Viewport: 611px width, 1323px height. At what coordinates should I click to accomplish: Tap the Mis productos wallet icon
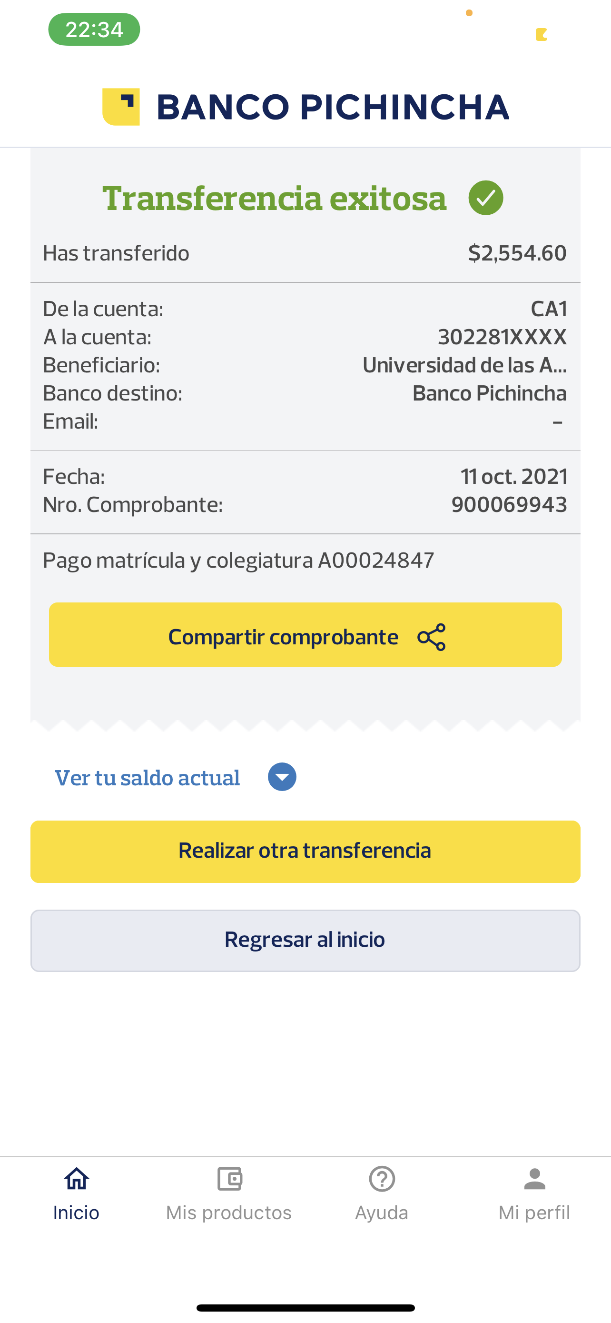click(x=229, y=1179)
